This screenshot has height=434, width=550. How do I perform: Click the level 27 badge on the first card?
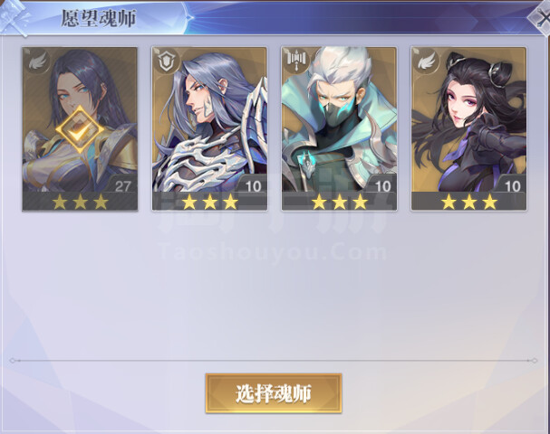(122, 185)
